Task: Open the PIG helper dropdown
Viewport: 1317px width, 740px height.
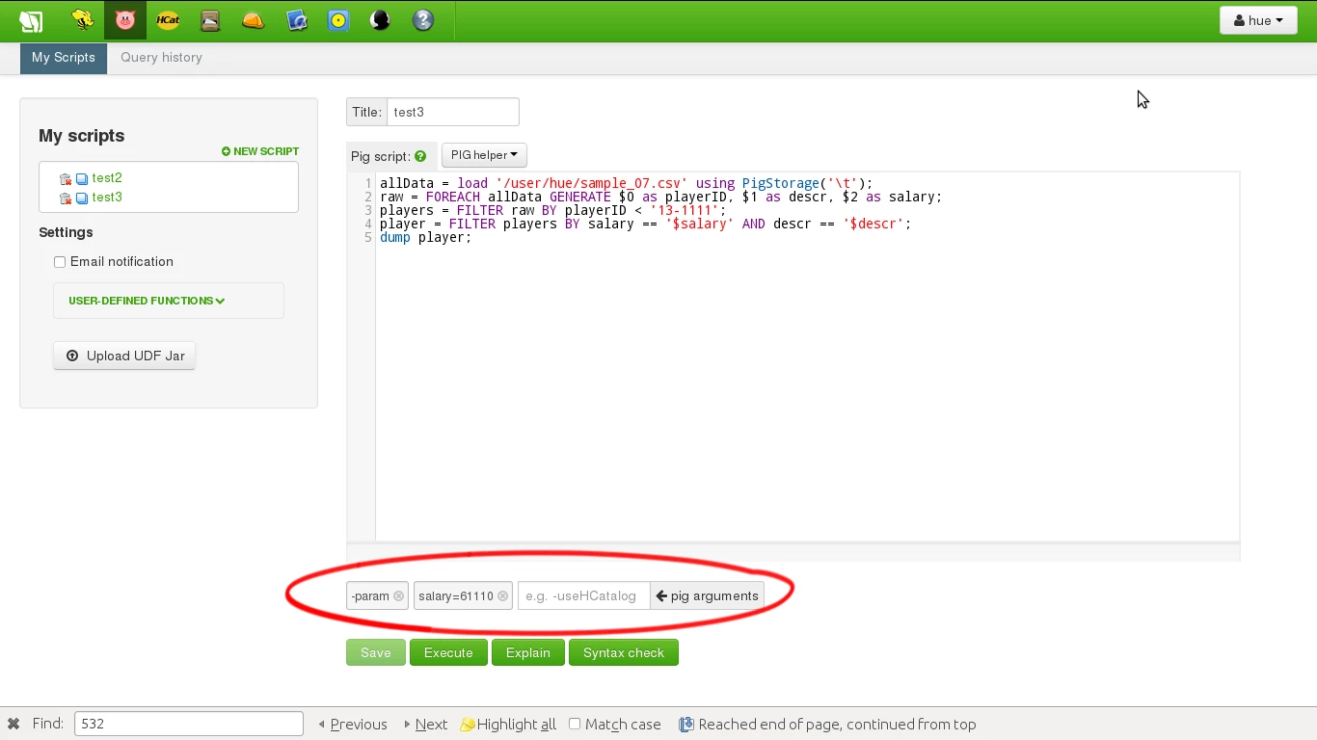Action: click(484, 155)
